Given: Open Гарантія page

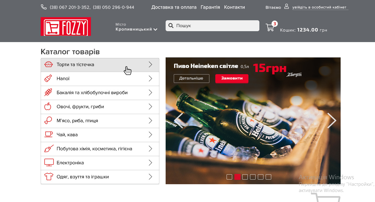Looking at the screenshot, I should pos(210,7).
